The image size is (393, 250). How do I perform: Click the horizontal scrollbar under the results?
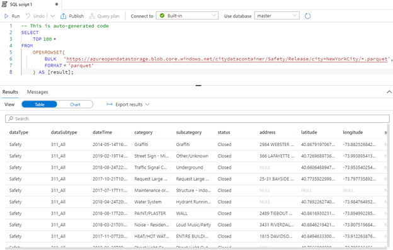coord(195,248)
